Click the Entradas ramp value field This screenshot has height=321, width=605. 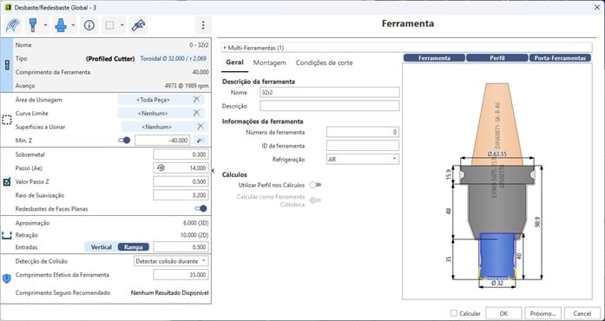pyautogui.click(x=181, y=247)
